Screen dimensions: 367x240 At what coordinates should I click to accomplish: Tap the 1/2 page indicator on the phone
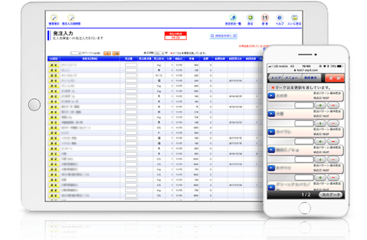306,195
